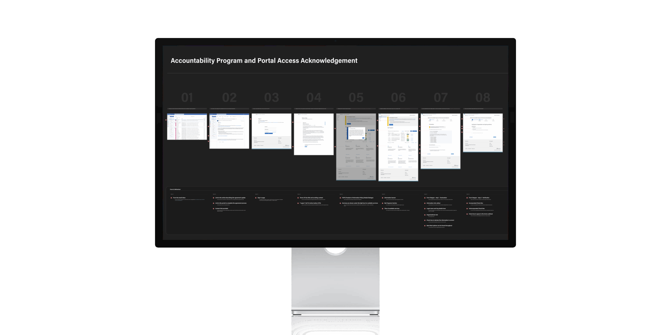This screenshot has height=335, width=671.
Task: Open the screen 05 FOIP modal mockup
Action: 356,147
